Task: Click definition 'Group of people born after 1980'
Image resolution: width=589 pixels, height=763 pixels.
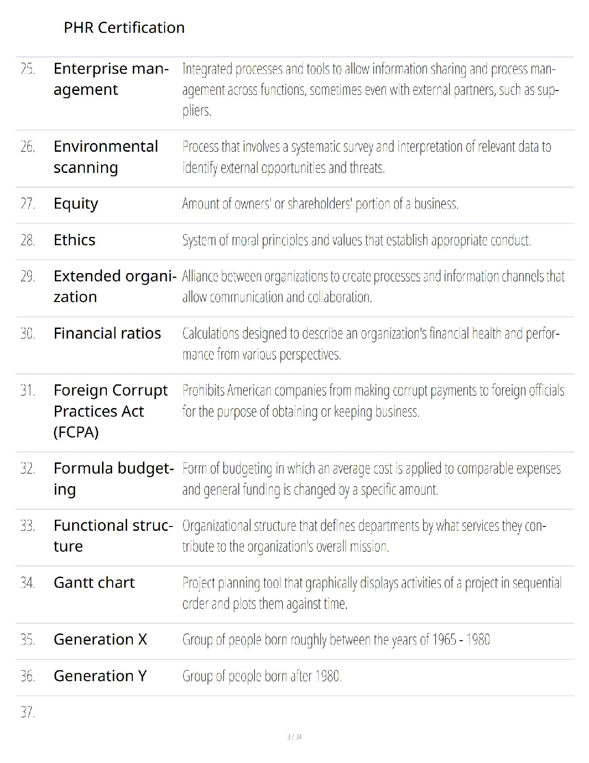Action: click(x=262, y=677)
